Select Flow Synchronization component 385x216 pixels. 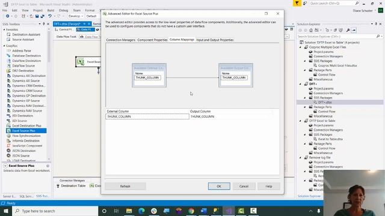(26, 136)
